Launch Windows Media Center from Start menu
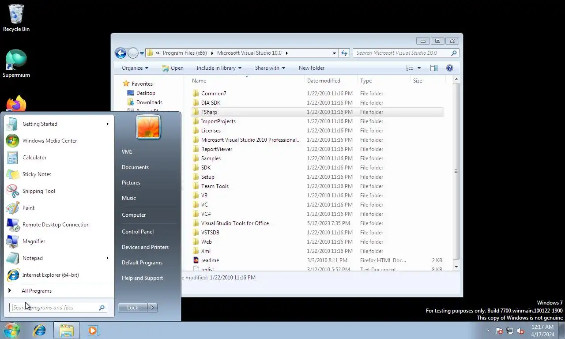Image resolution: width=565 pixels, height=339 pixels. click(x=59, y=141)
